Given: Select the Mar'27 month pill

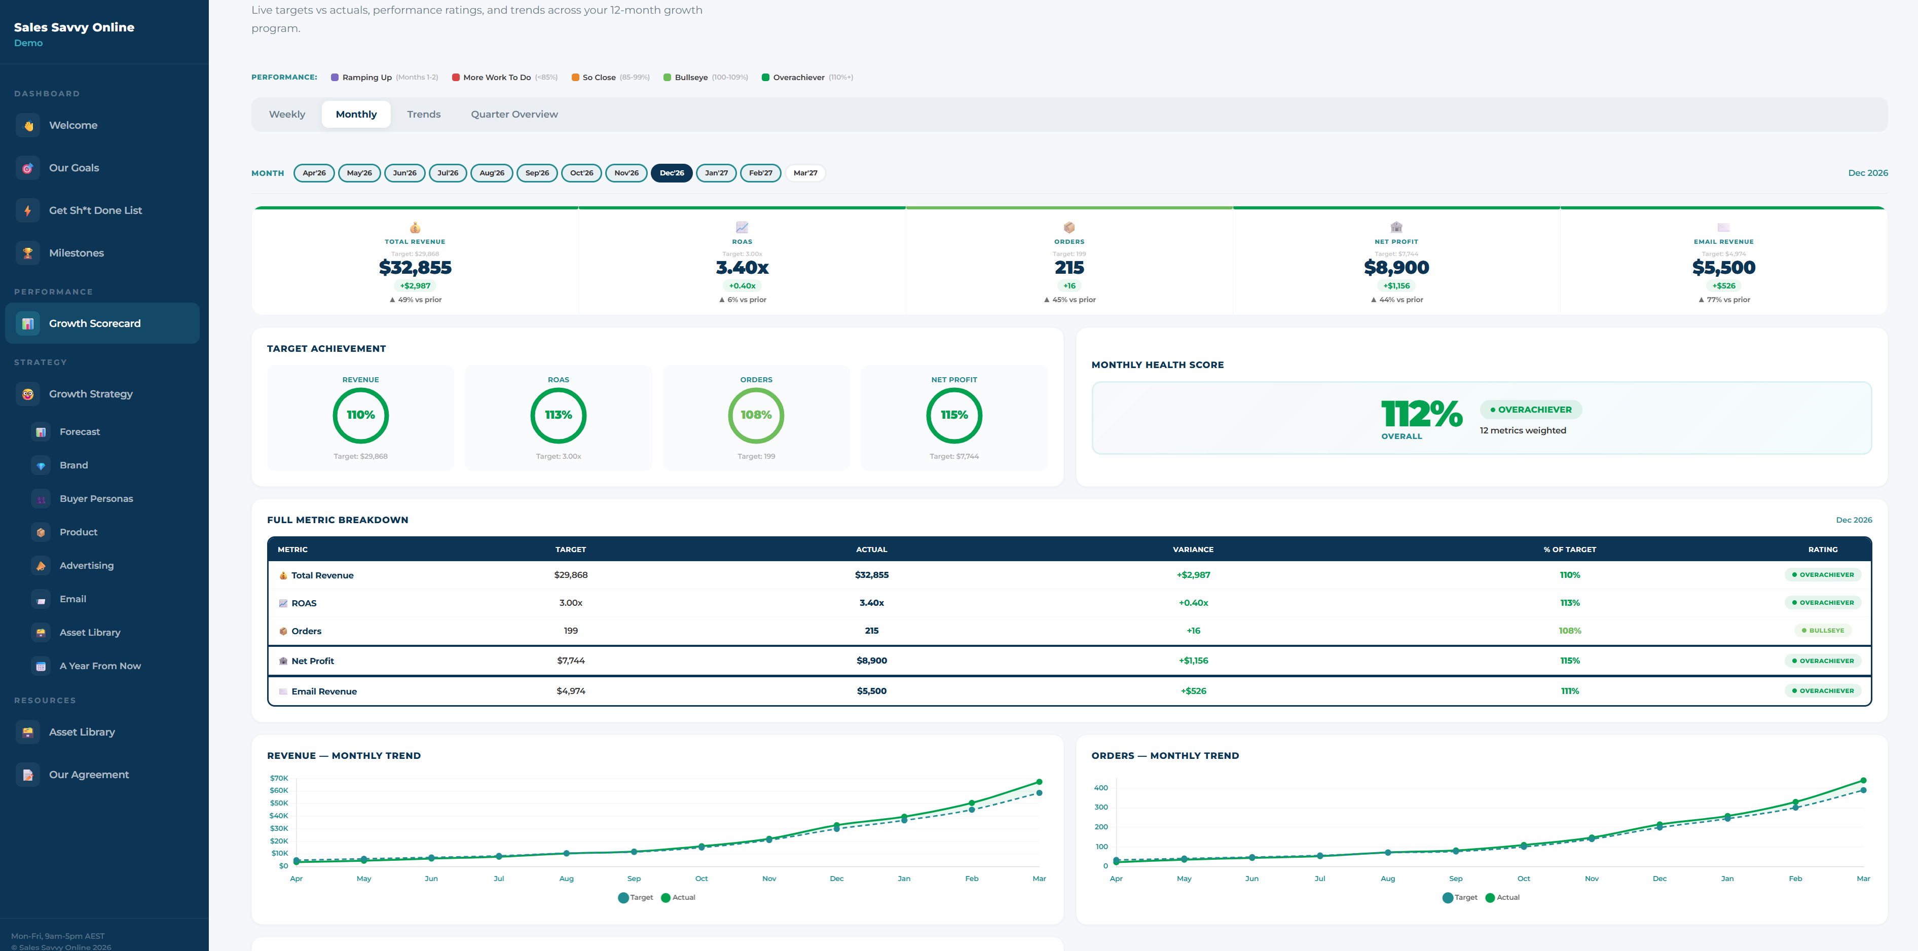Looking at the screenshot, I should 805,173.
